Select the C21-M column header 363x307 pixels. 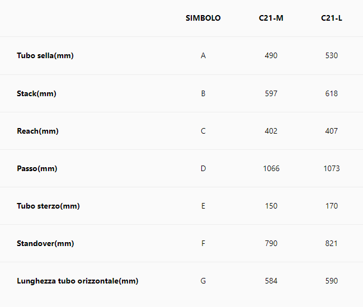click(271, 18)
